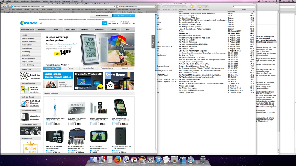Expand the Einkaufswagen dropdown arrow
The height and width of the screenshot is (166, 296).
[134, 24]
